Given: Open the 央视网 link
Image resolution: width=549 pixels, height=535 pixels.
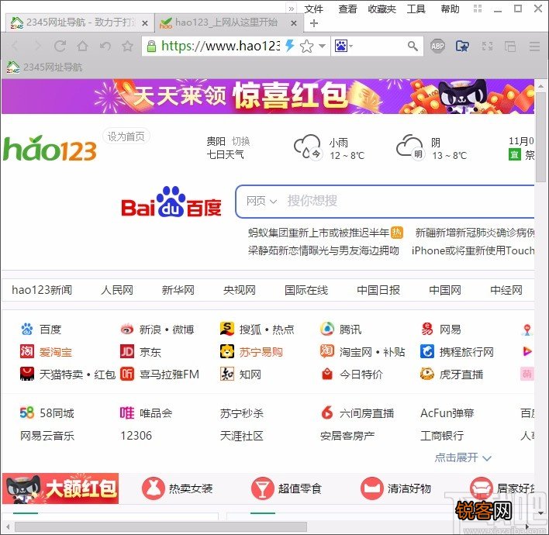Looking at the screenshot, I should pyautogui.click(x=240, y=290).
